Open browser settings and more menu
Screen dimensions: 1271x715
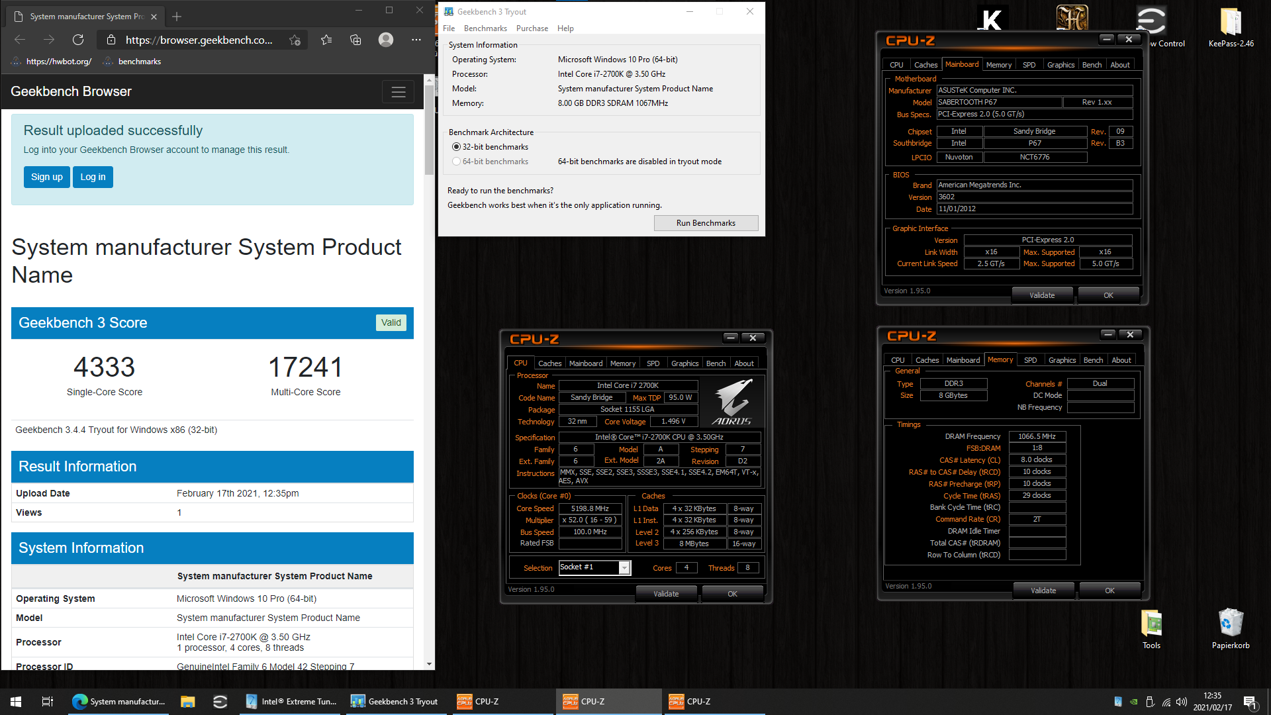pos(416,40)
